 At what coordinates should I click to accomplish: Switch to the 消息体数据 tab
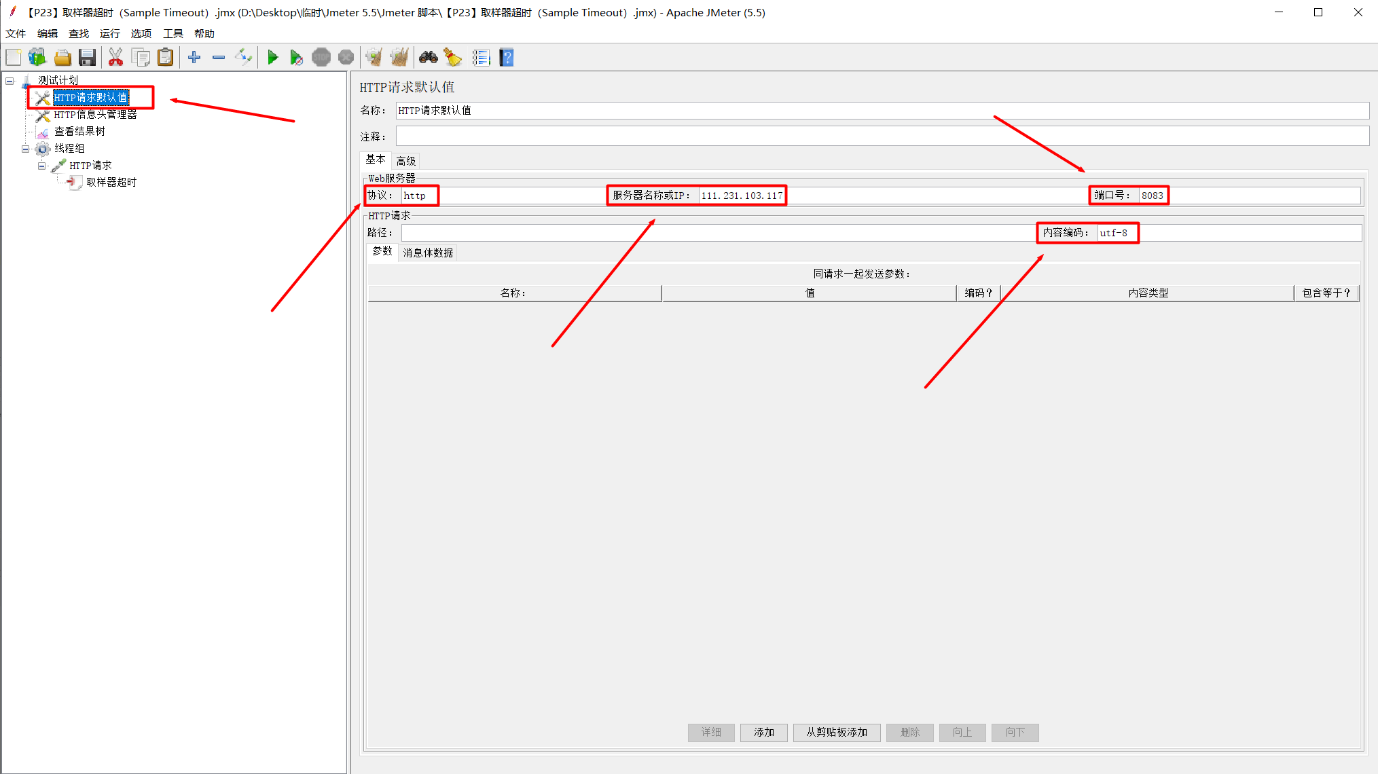(428, 253)
